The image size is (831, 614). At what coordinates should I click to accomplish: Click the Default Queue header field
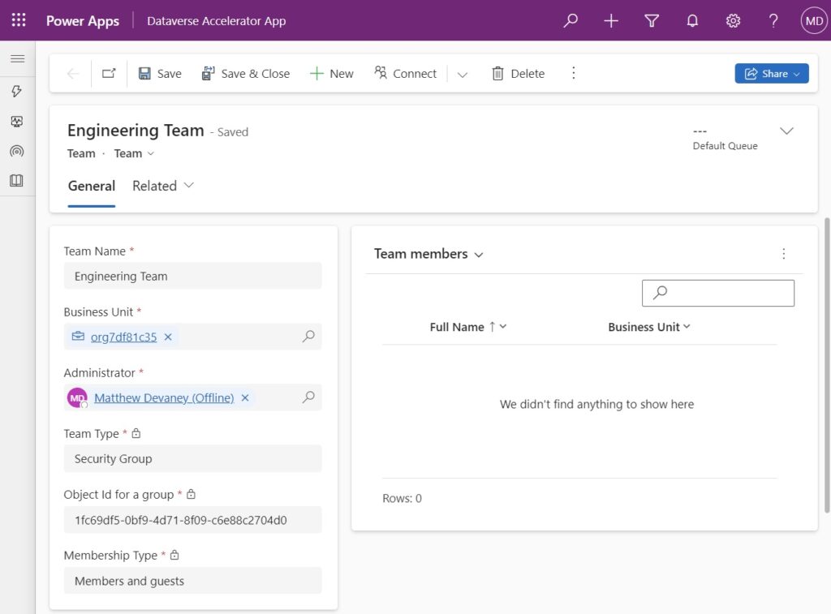725,139
